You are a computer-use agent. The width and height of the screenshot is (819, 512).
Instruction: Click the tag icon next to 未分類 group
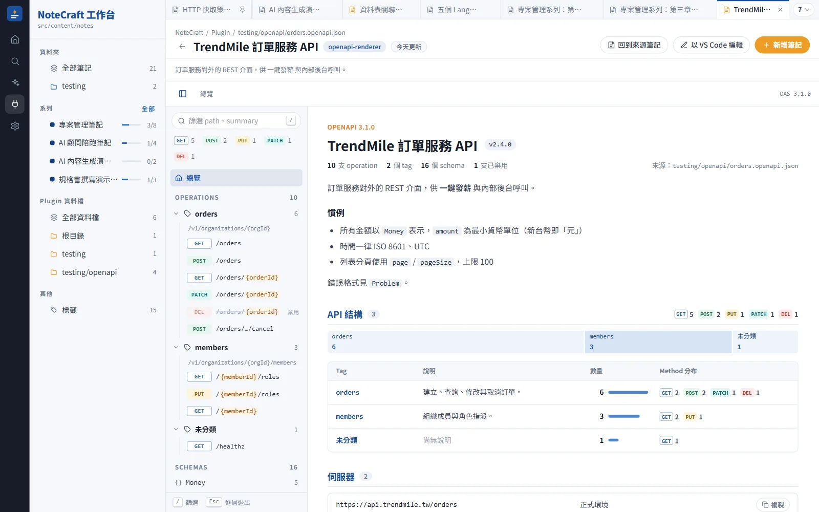click(187, 429)
